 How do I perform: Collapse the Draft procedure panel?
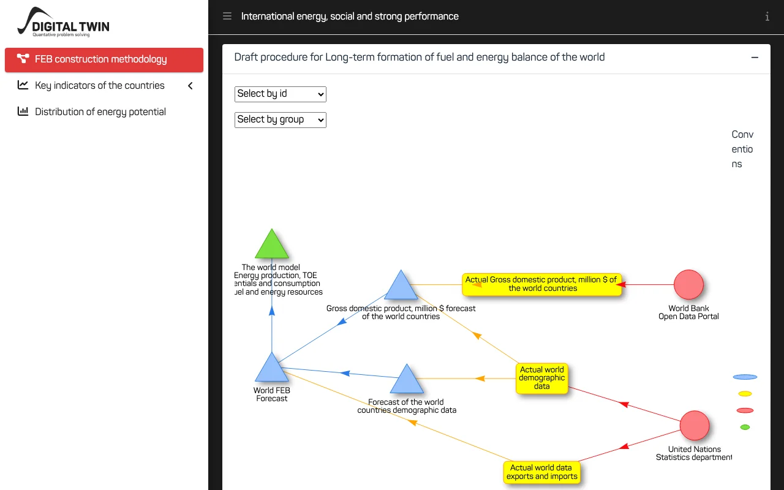coord(755,58)
